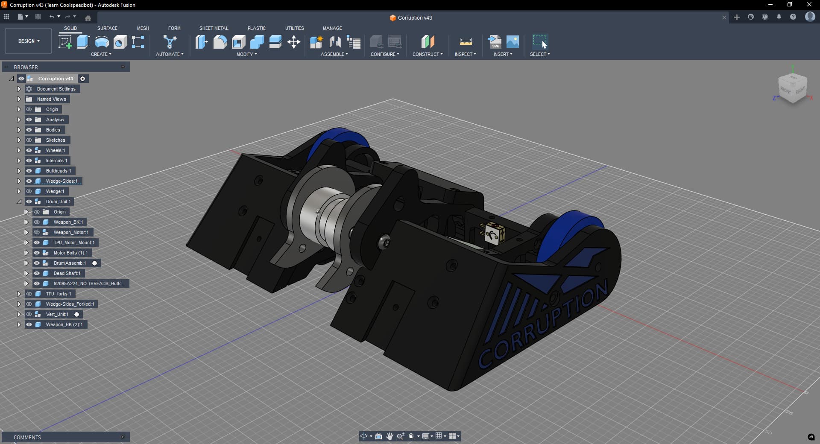
Task: Click the Orbit navigation icon
Action: point(364,436)
